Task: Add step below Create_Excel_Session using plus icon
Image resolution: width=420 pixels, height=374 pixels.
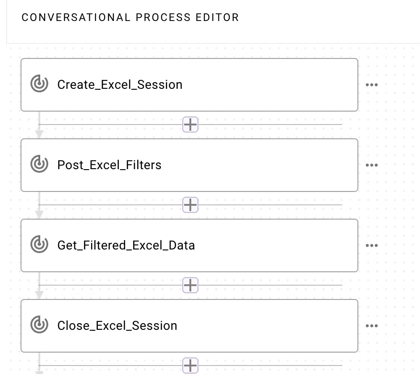Action: pos(190,125)
